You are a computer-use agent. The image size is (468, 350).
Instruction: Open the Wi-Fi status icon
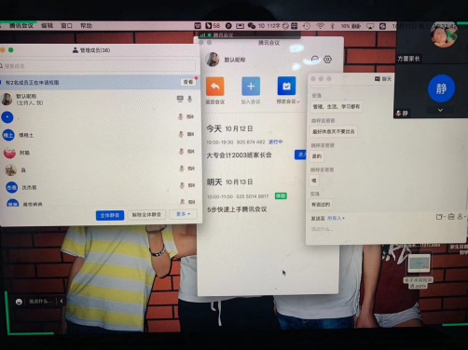[320, 26]
